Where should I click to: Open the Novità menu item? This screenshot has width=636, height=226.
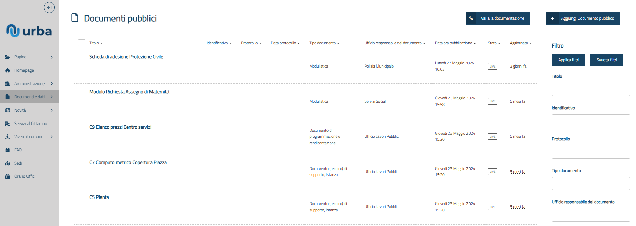(20, 110)
